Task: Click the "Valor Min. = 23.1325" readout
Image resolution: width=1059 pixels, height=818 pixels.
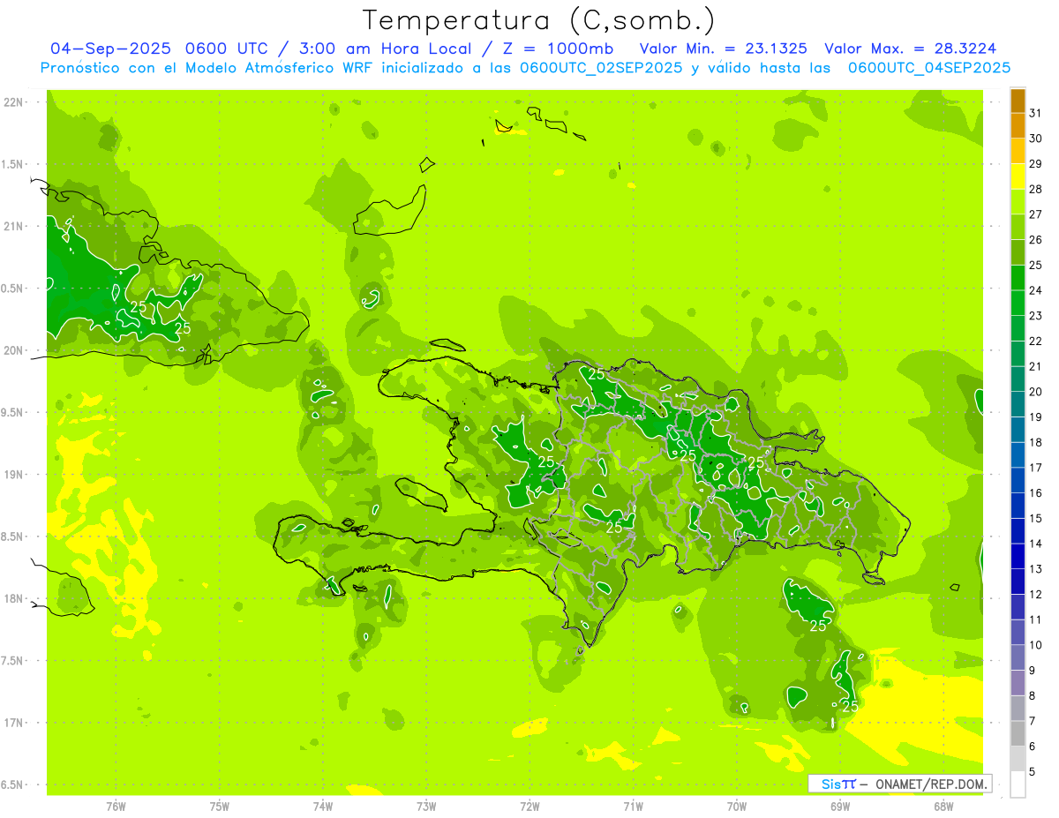Action: tap(723, 49)
